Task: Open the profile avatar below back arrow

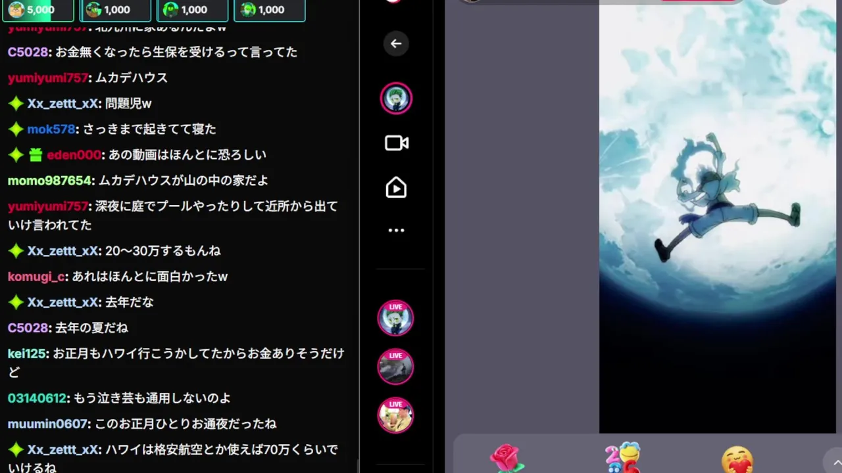Action: coord(396,99)
